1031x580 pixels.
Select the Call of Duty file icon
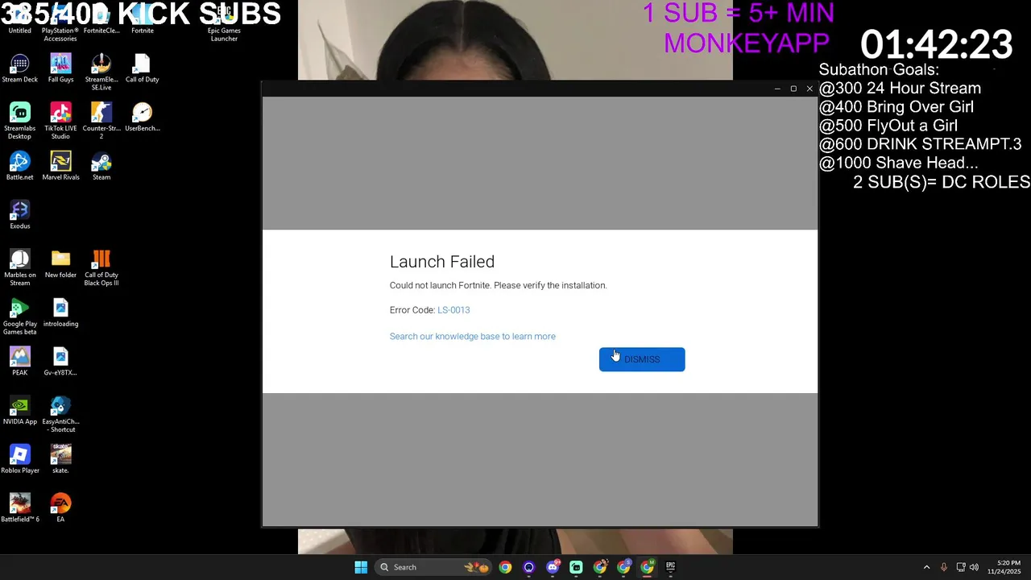(142, 68)
